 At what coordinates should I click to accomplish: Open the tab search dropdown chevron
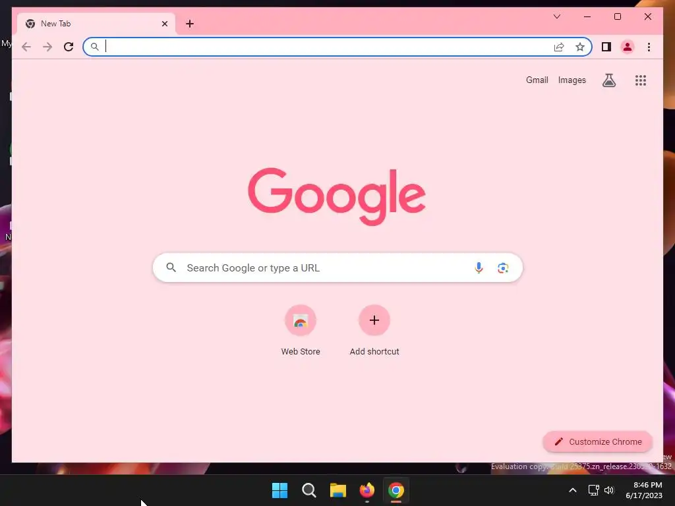[x=556, y=16]
